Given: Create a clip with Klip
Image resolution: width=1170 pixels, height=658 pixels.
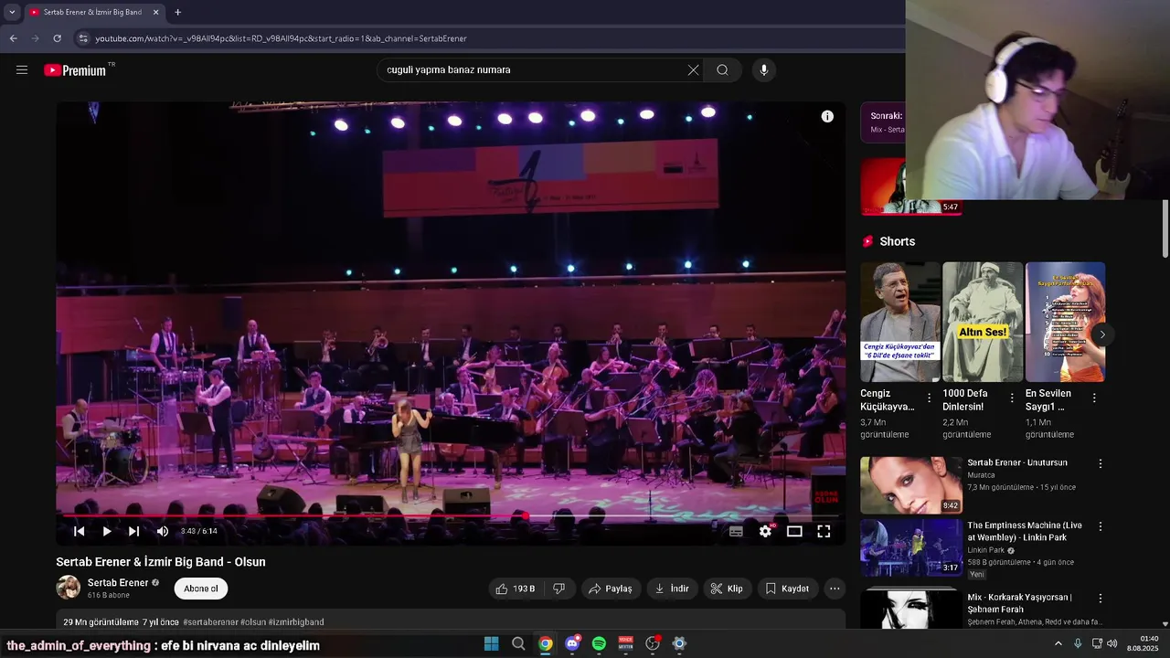Looking at the screenshot, I should tap(727, 589).
